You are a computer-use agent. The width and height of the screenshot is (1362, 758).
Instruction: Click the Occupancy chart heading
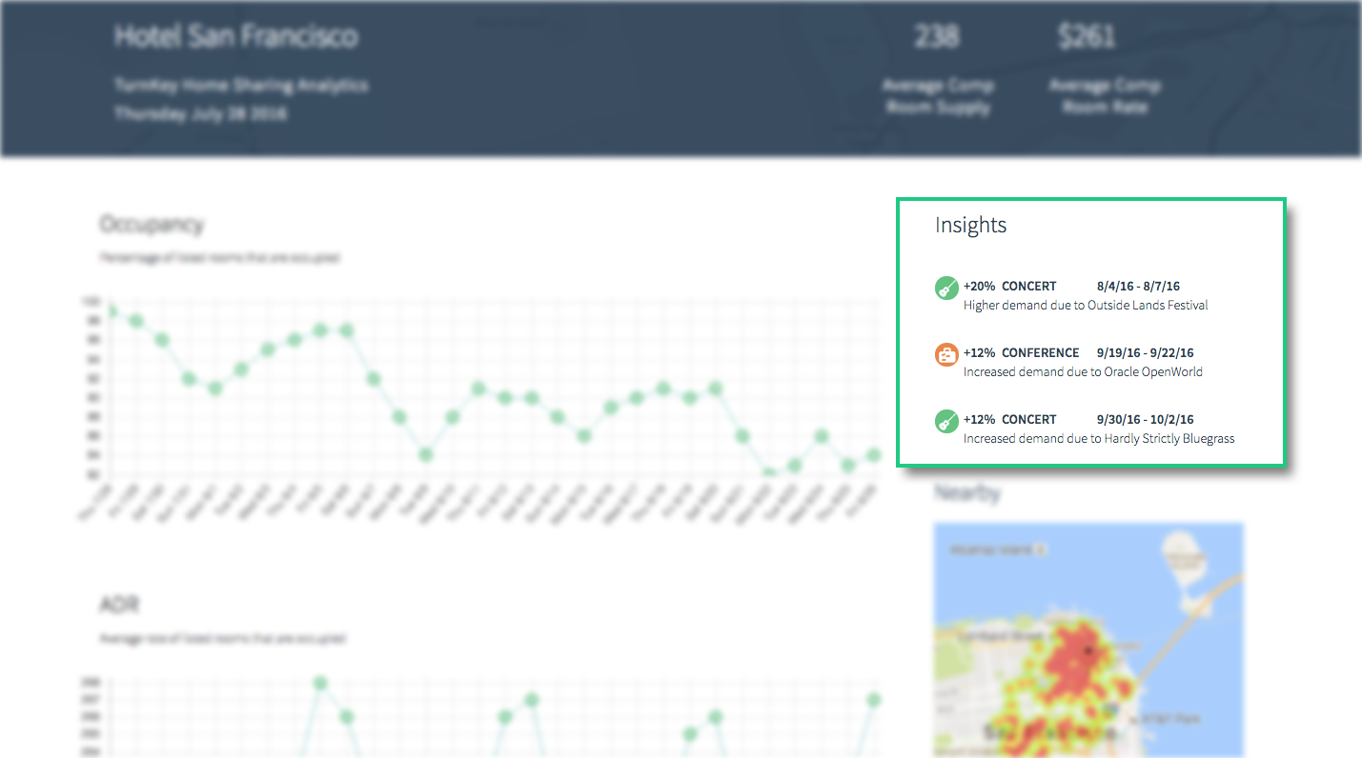tap(152, 225)
